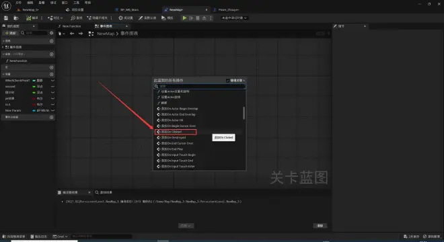The width and height of the screenshot is (444, 242).
Task: Open the debug object selector dropdown
Action: [234, 18]
